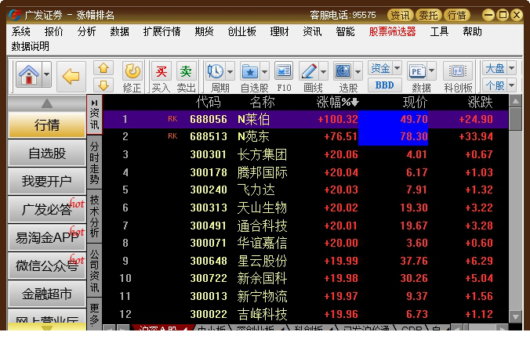Screen dimensions: 530x343
Task: Open the 周期 period clock icon
Action: [216, 71]
